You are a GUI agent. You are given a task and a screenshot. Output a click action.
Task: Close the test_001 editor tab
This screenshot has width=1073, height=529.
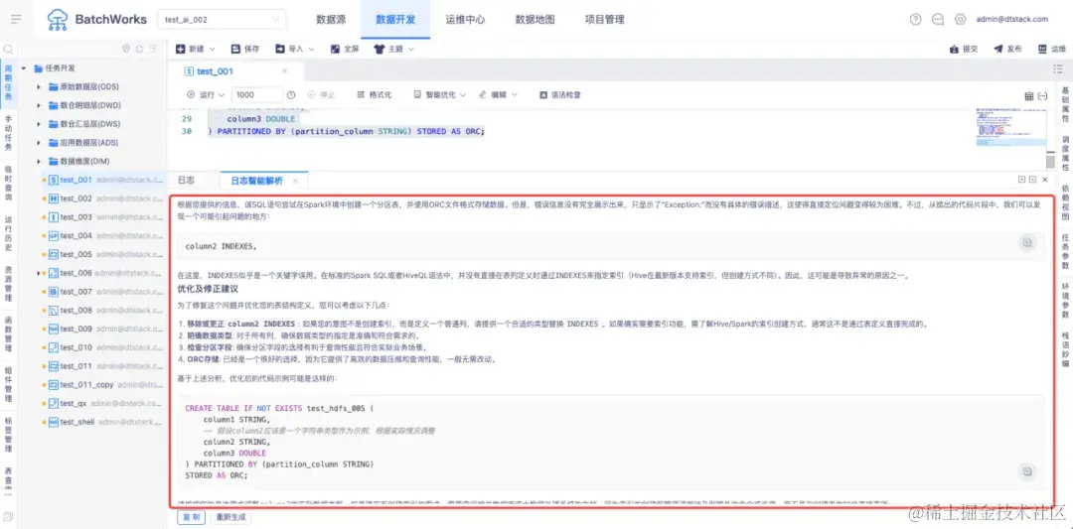click(285, 71)
